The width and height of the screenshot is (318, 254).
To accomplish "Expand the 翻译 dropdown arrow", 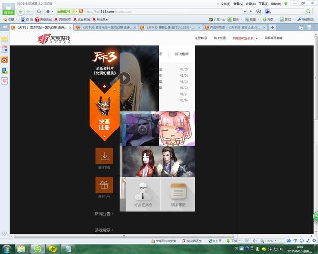I will [x=241, y=19].
